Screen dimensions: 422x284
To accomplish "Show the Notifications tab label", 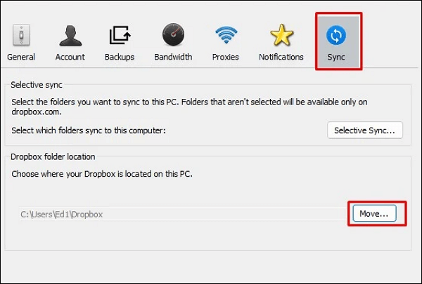I will point(281,57).
